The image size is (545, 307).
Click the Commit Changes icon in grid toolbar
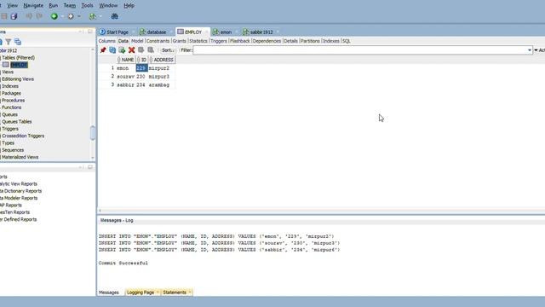click(x=141, y=50)
